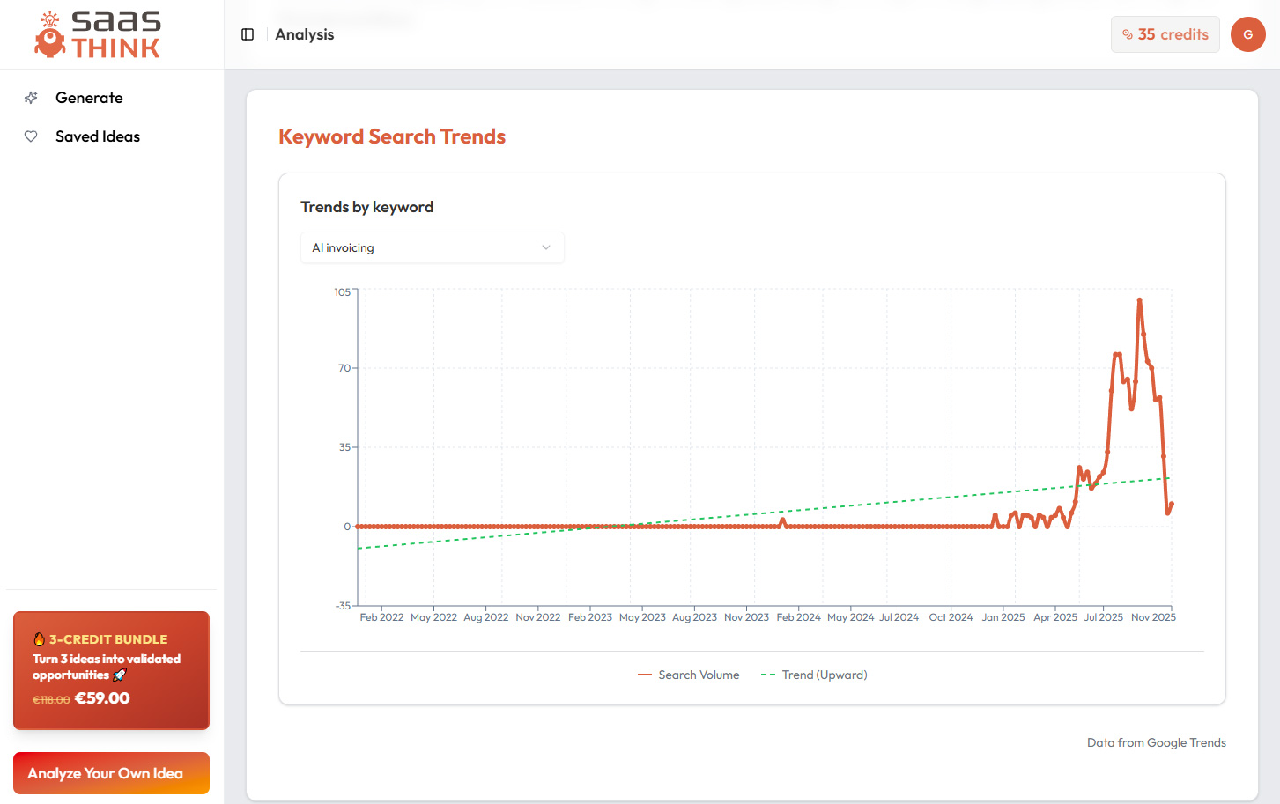Click the green dashed Trend legend swatch
The width and height of the screenshot is (1280, 804).
[x=768, y=675]
